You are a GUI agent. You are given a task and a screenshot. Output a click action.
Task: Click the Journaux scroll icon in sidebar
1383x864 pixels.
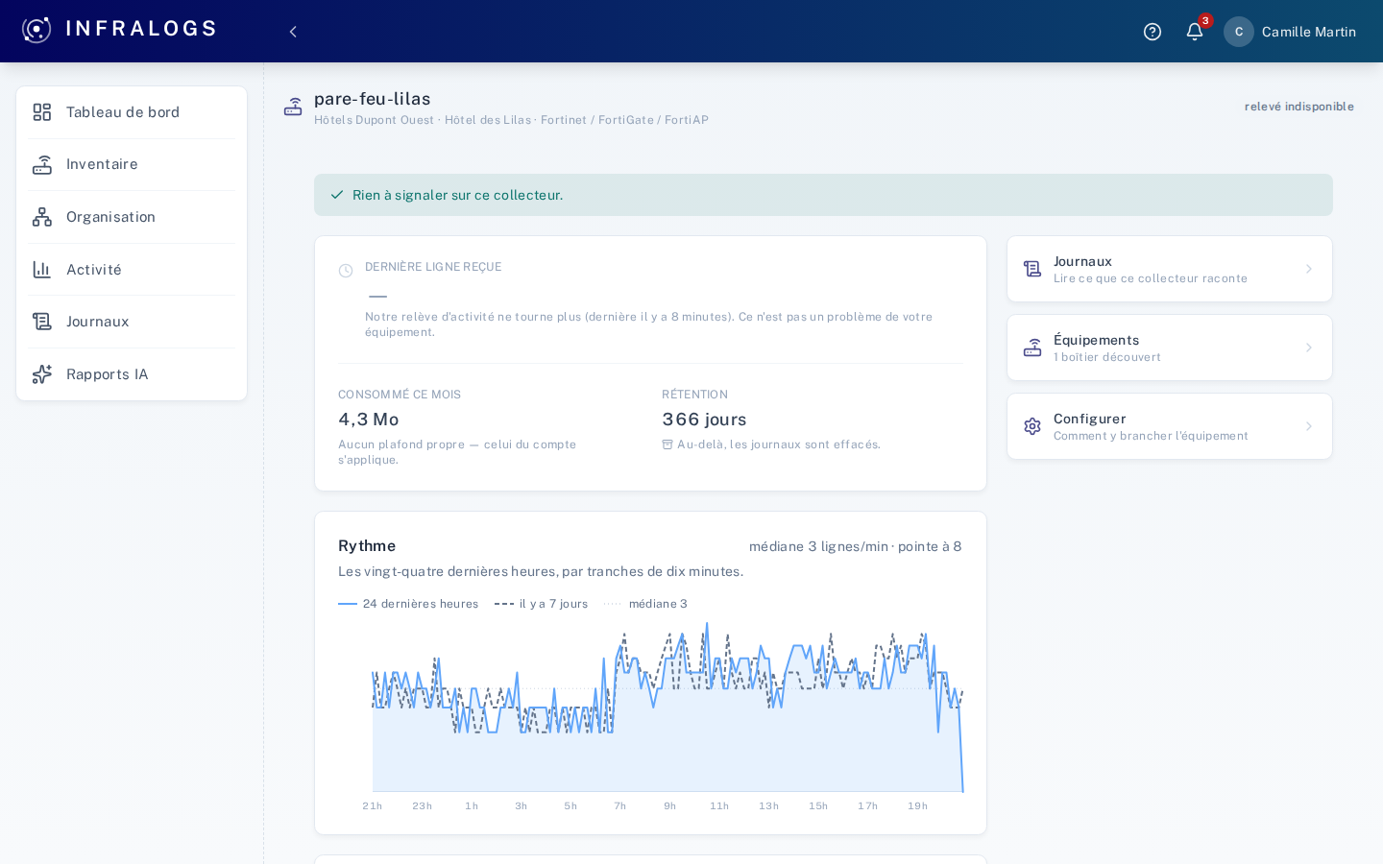click(x=42, y=322)
